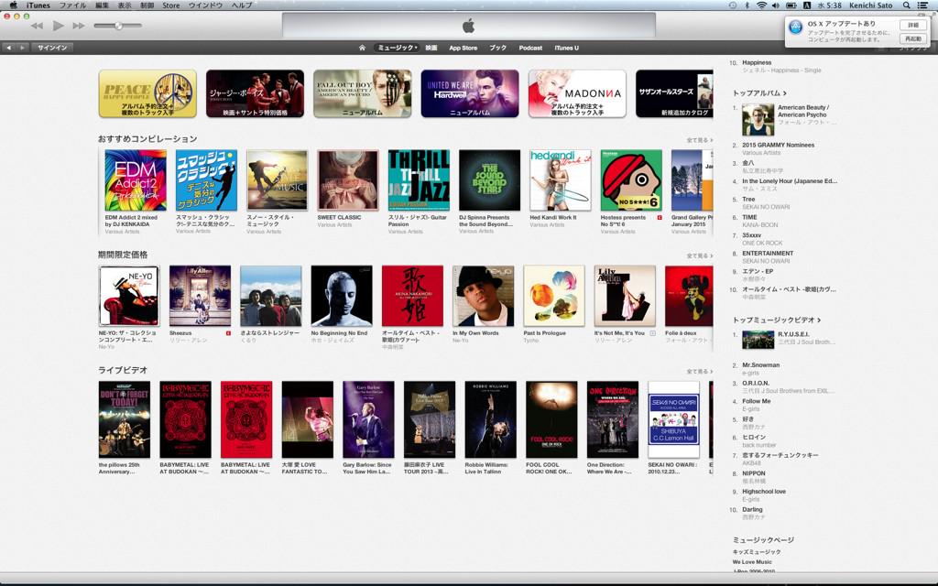
Task: Open the MADONNA pre-order banner
Action: coord(577,93)
